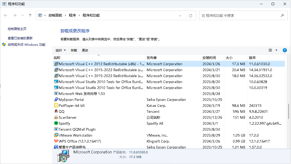Open the 组织 dropdown menu
The width and height of the screenshot is (291, 164).
click(61, 50)
